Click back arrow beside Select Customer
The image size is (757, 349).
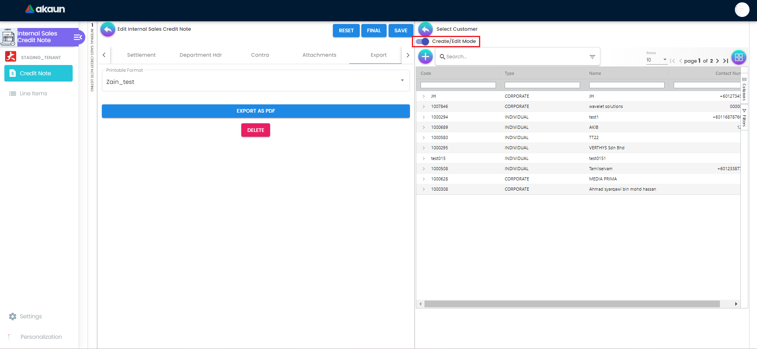pos(425,30)
